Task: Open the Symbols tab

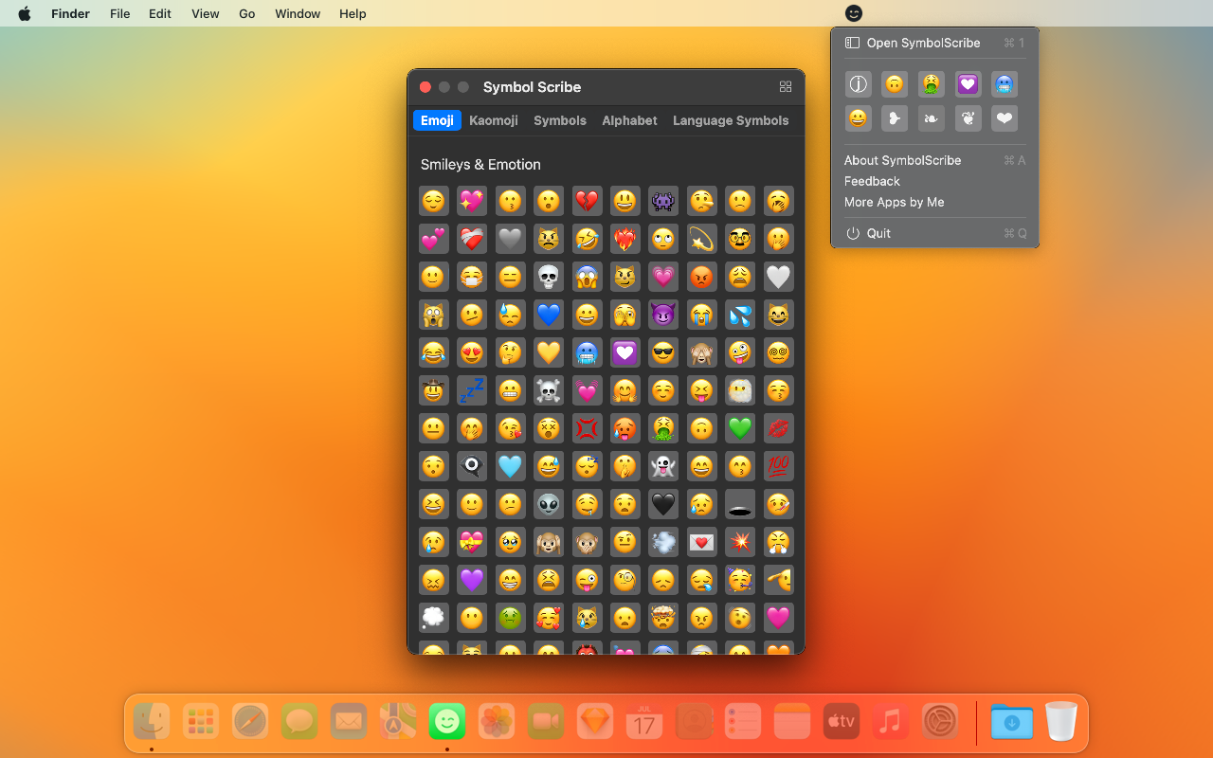Action: tap(560, 120)
